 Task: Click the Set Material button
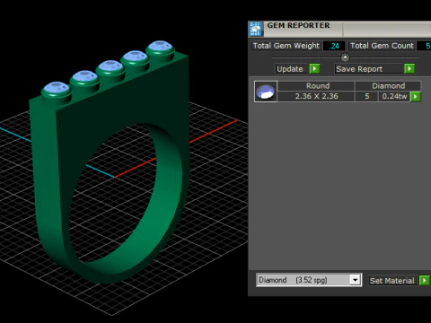click(392, 281)
